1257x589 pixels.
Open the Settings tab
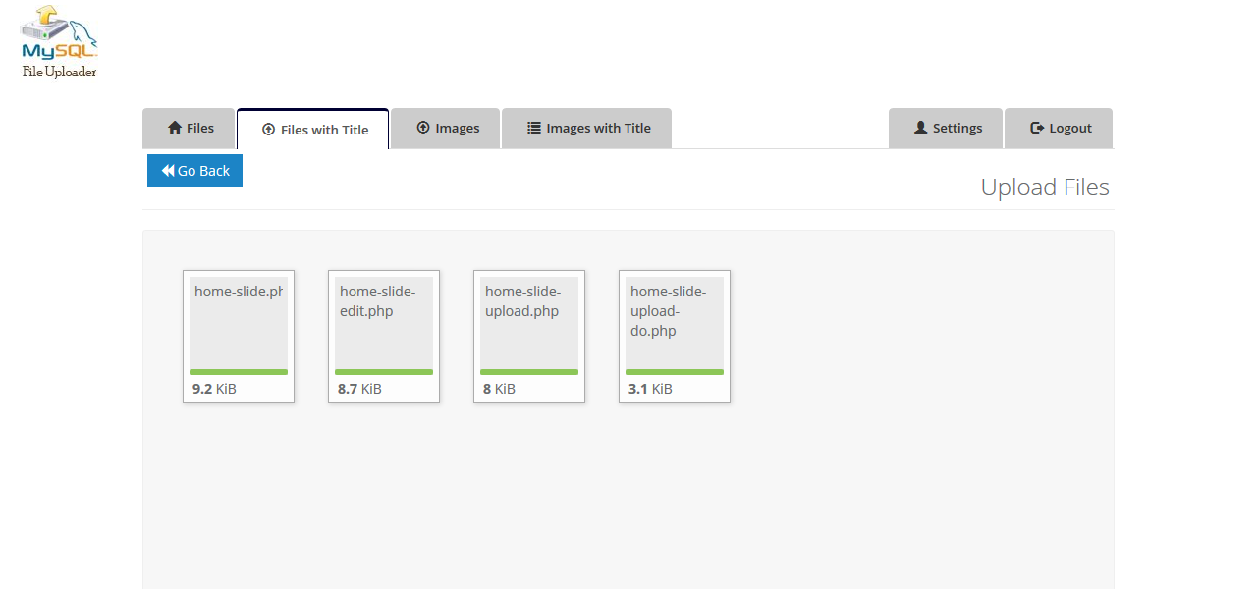coord(946,128)
